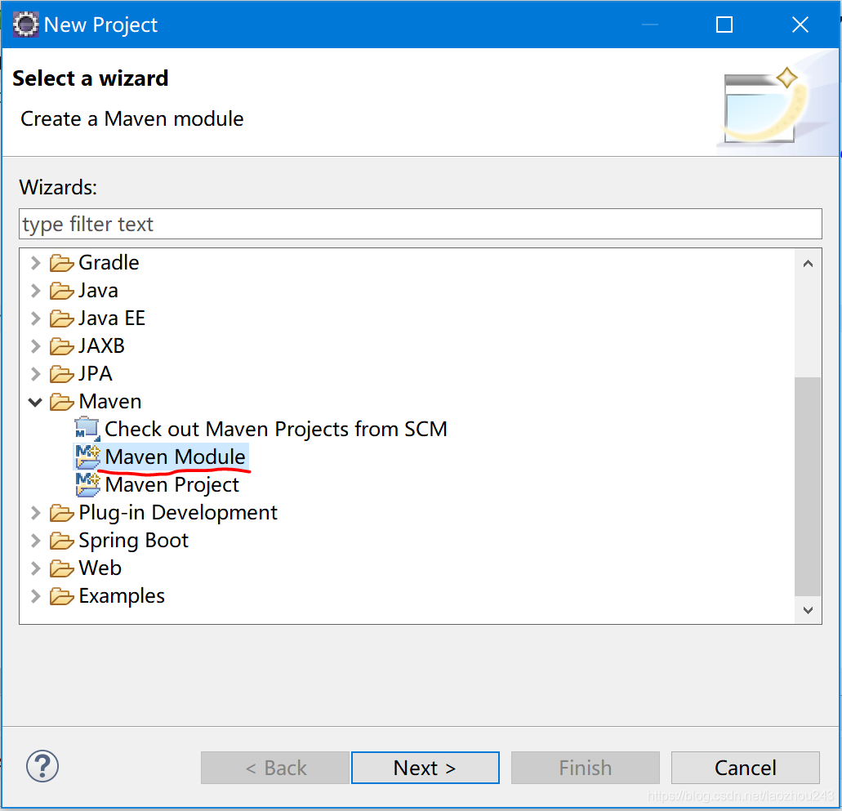Select the Spring Boot label

(x=133, y=541)
